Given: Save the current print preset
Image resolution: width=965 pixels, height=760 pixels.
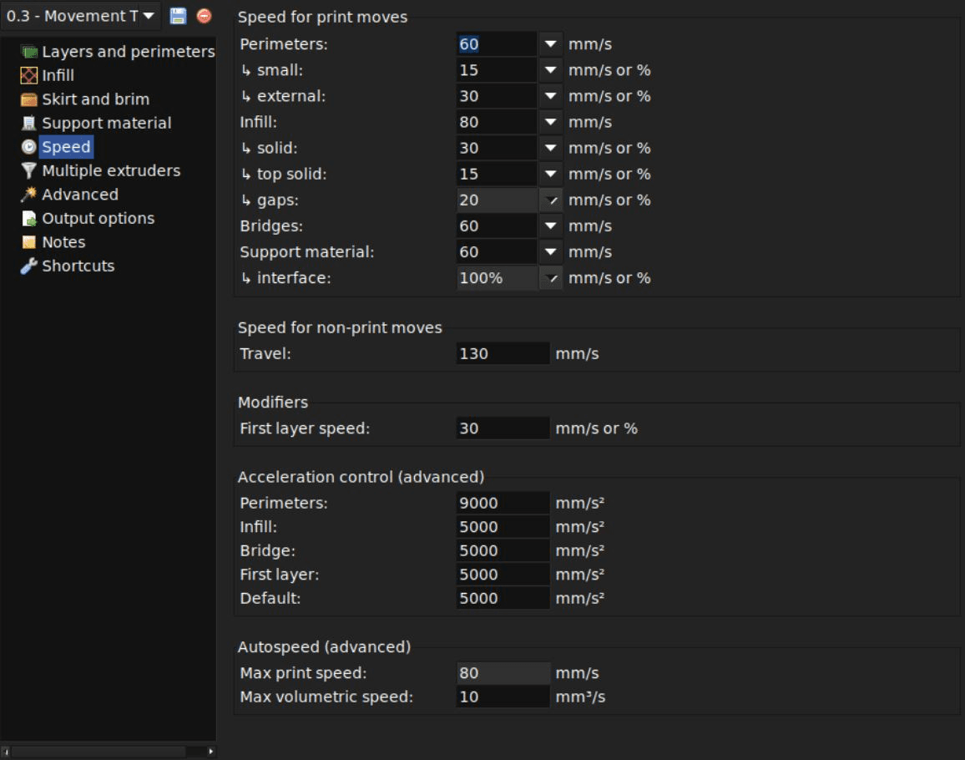Looking at the screenshot, I should (x=178, y=16).
